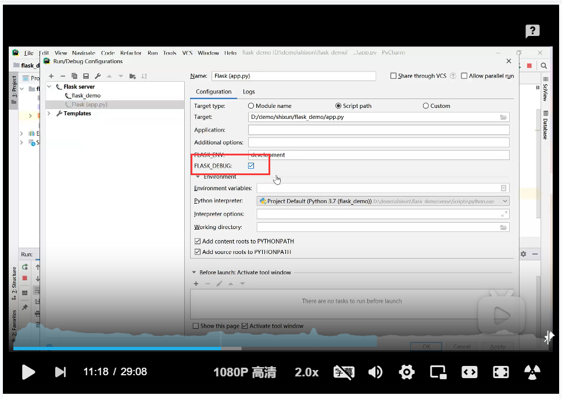Run panel settings gear icon

pyautogui.click(x=523, y=254)
